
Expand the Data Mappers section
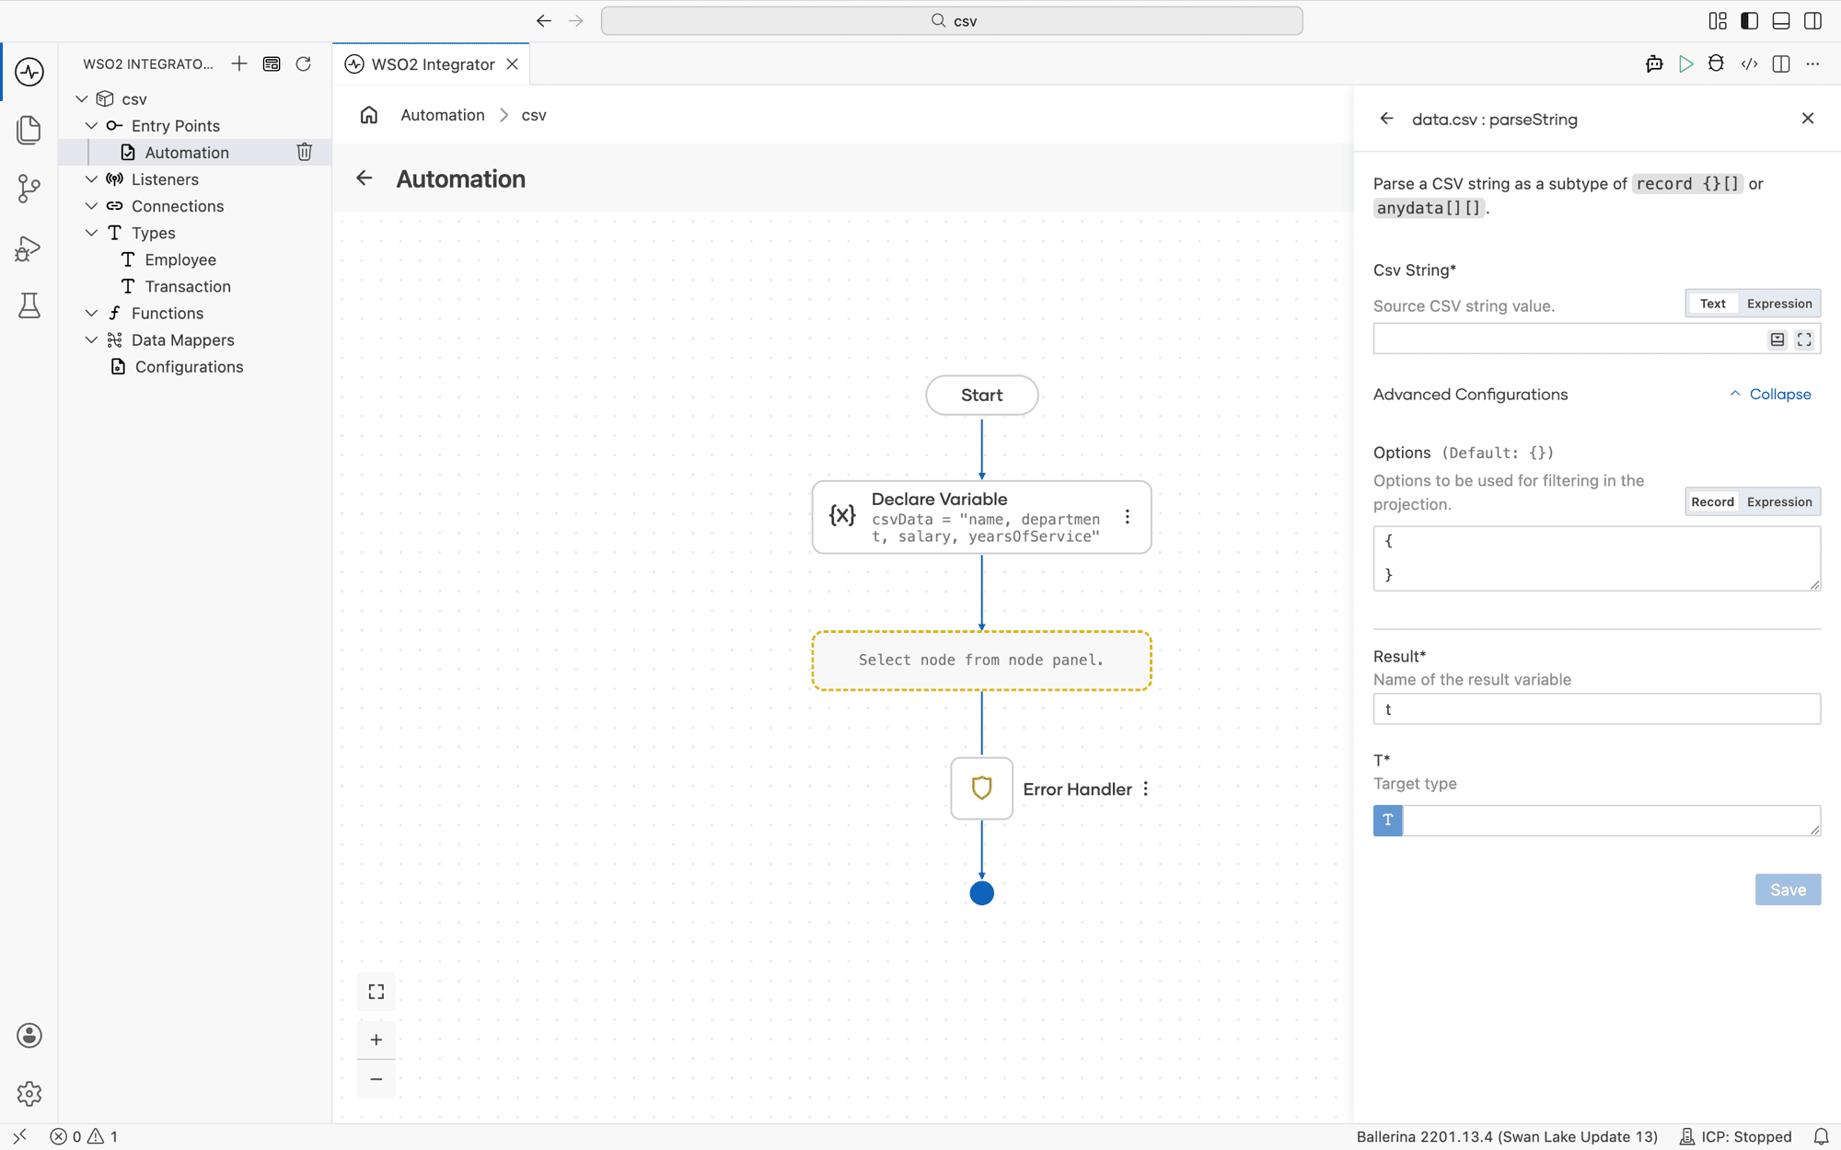pos(91,339)
